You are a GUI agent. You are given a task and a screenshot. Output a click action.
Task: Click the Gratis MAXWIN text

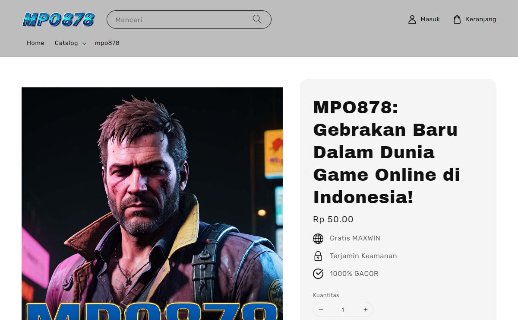[x=355, y=238]
